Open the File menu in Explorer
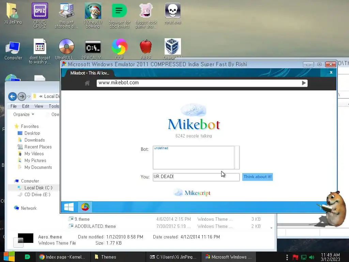 (14, 106)
